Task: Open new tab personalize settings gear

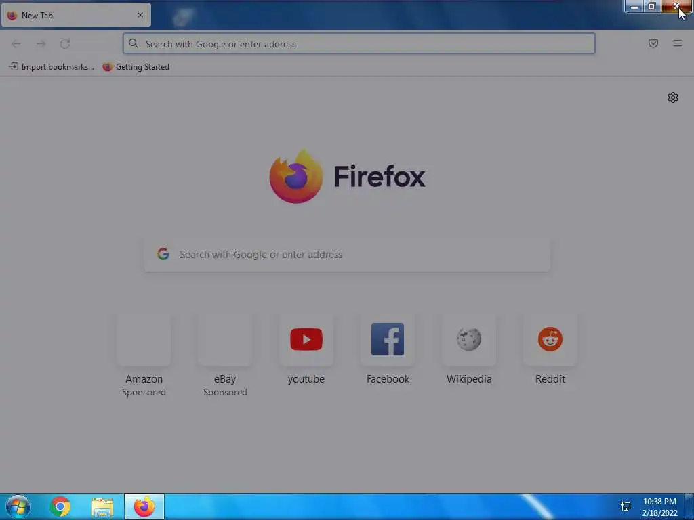Action: pos(672,97)
